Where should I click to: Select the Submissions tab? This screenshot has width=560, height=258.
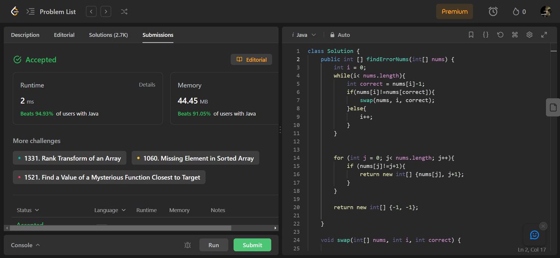(158, 35)
